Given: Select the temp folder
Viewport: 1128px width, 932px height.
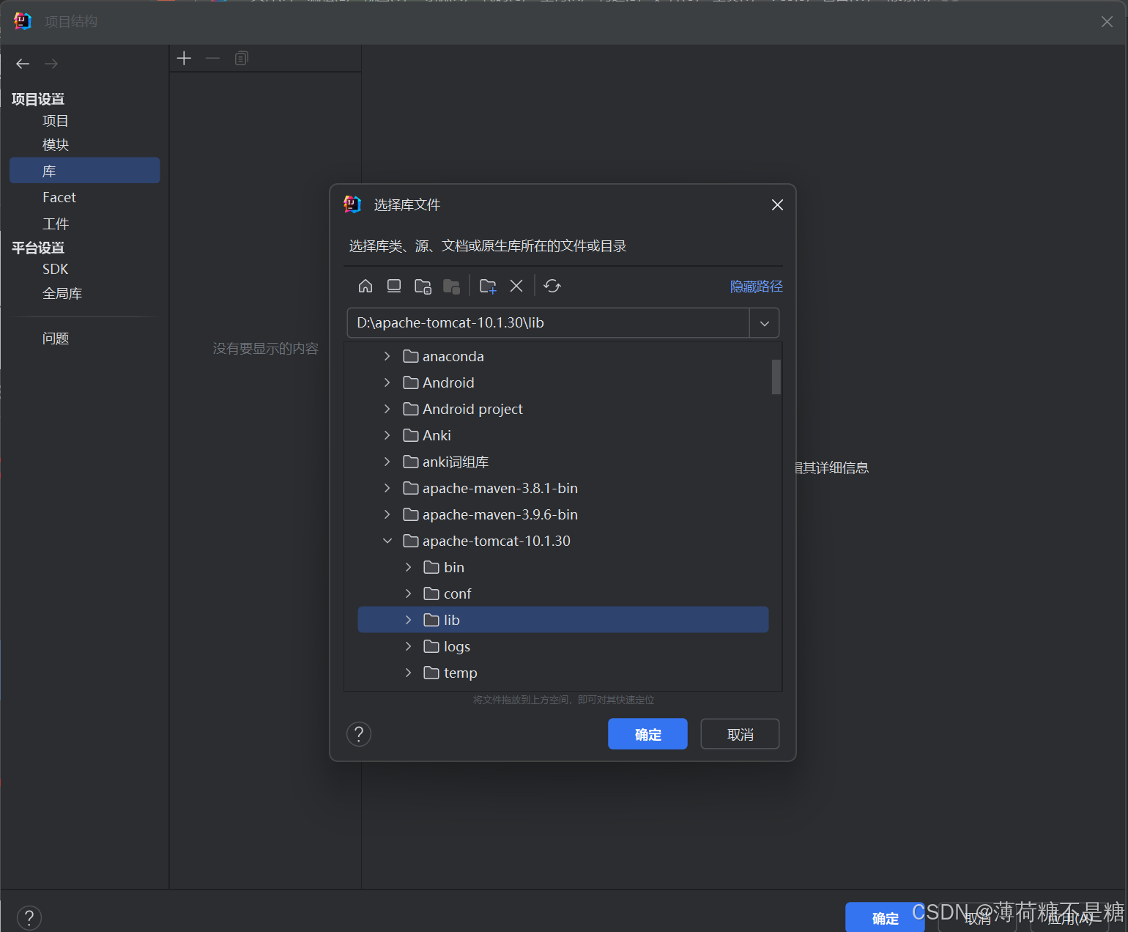Looking at the screenshot, I should tap(460, 673).
